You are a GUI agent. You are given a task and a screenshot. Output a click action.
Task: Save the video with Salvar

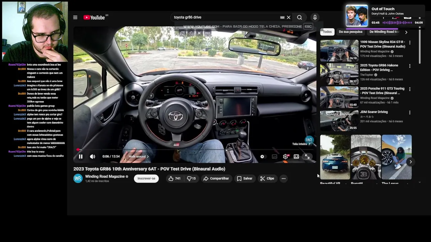(x=244, y=178)
